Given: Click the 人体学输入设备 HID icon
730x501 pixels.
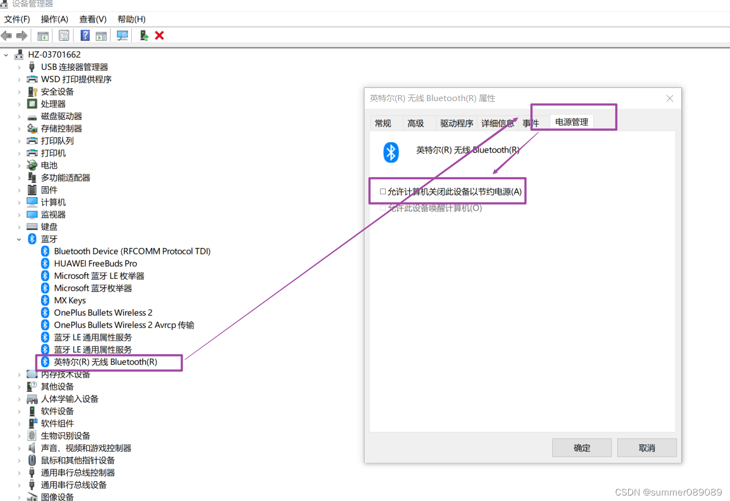Looking at the screenshot, I should [x=32, y=399].
